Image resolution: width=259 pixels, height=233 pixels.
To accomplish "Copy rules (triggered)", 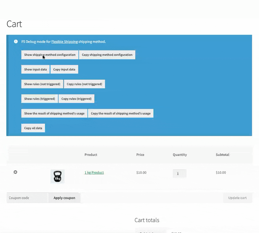I will click(76, 99).
